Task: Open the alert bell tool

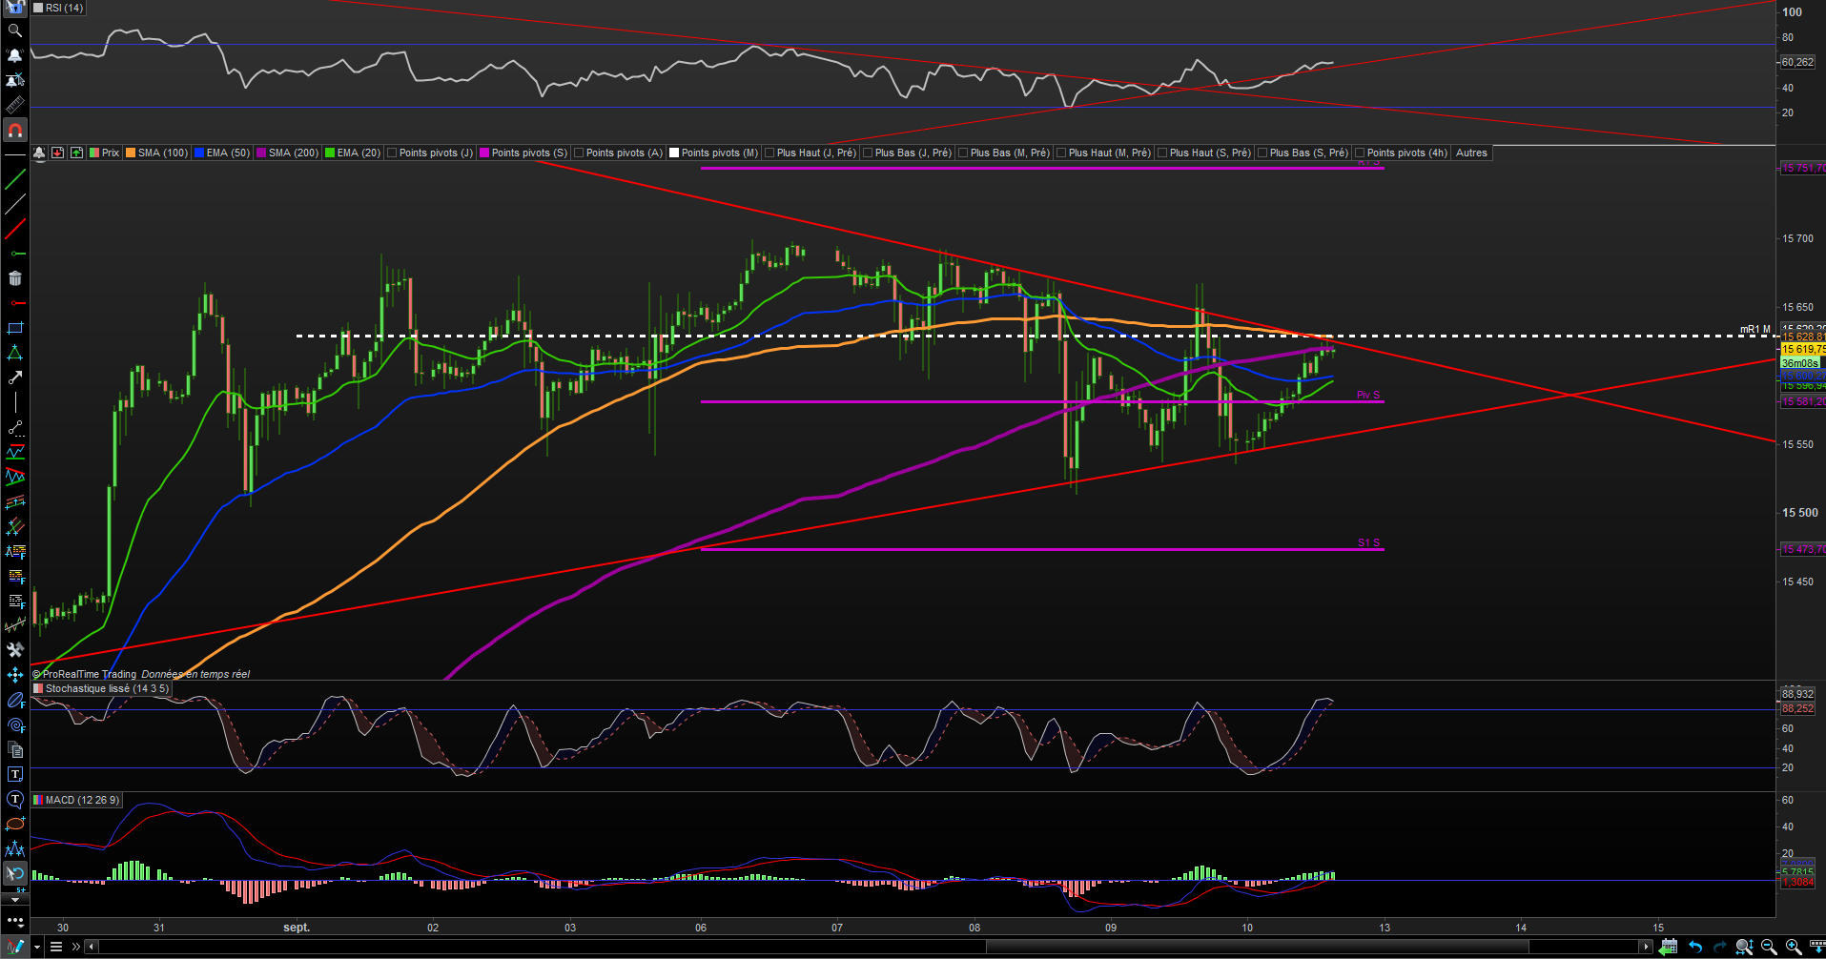Action: 14,55
